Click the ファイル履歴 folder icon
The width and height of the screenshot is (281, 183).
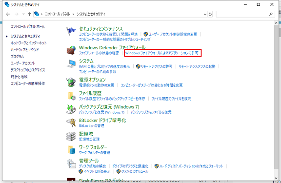pyautogui.click(x=71, y=96)
